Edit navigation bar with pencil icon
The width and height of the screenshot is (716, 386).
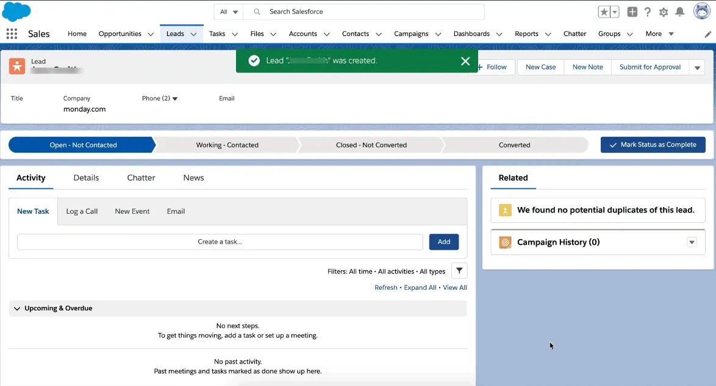(707, 35)
